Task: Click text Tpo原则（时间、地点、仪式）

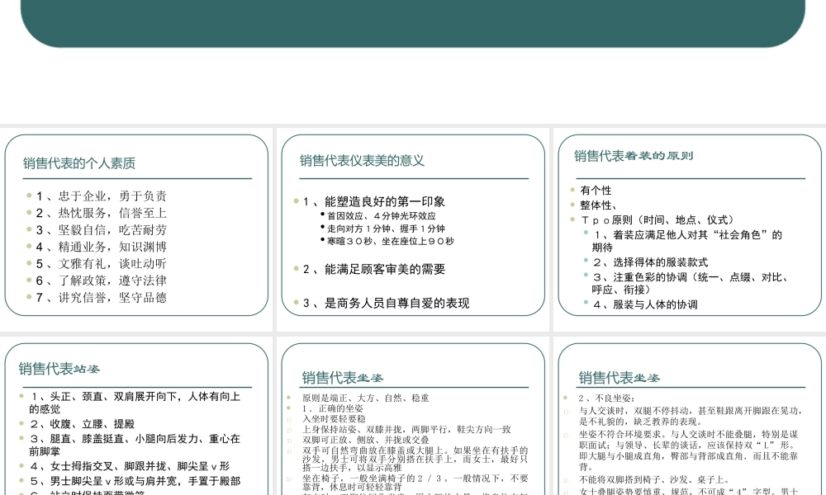Action: 657,220
